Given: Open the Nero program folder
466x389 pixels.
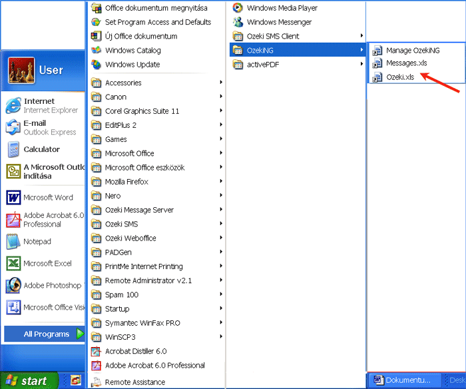Looking at the screenshot, I should (157, 196).
